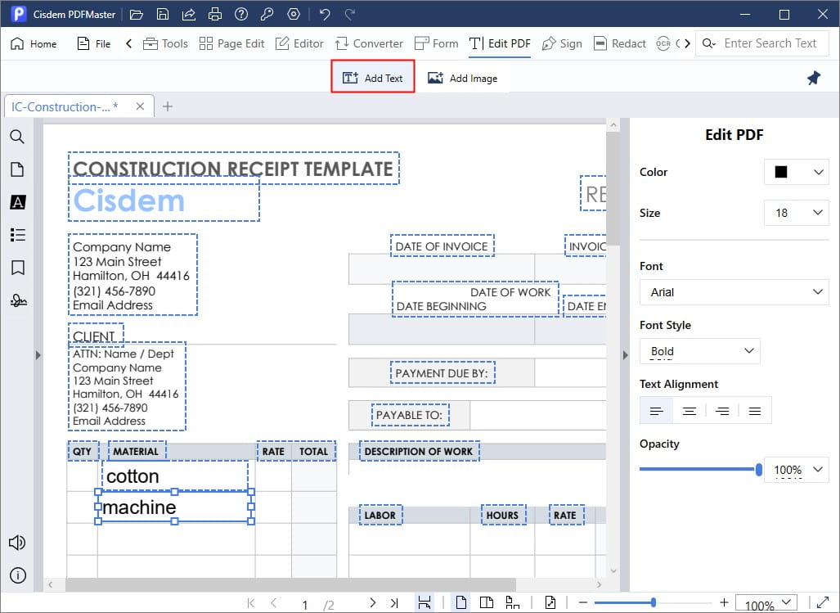Open the Opacity 100% dropdown

[x=796, y=470]
